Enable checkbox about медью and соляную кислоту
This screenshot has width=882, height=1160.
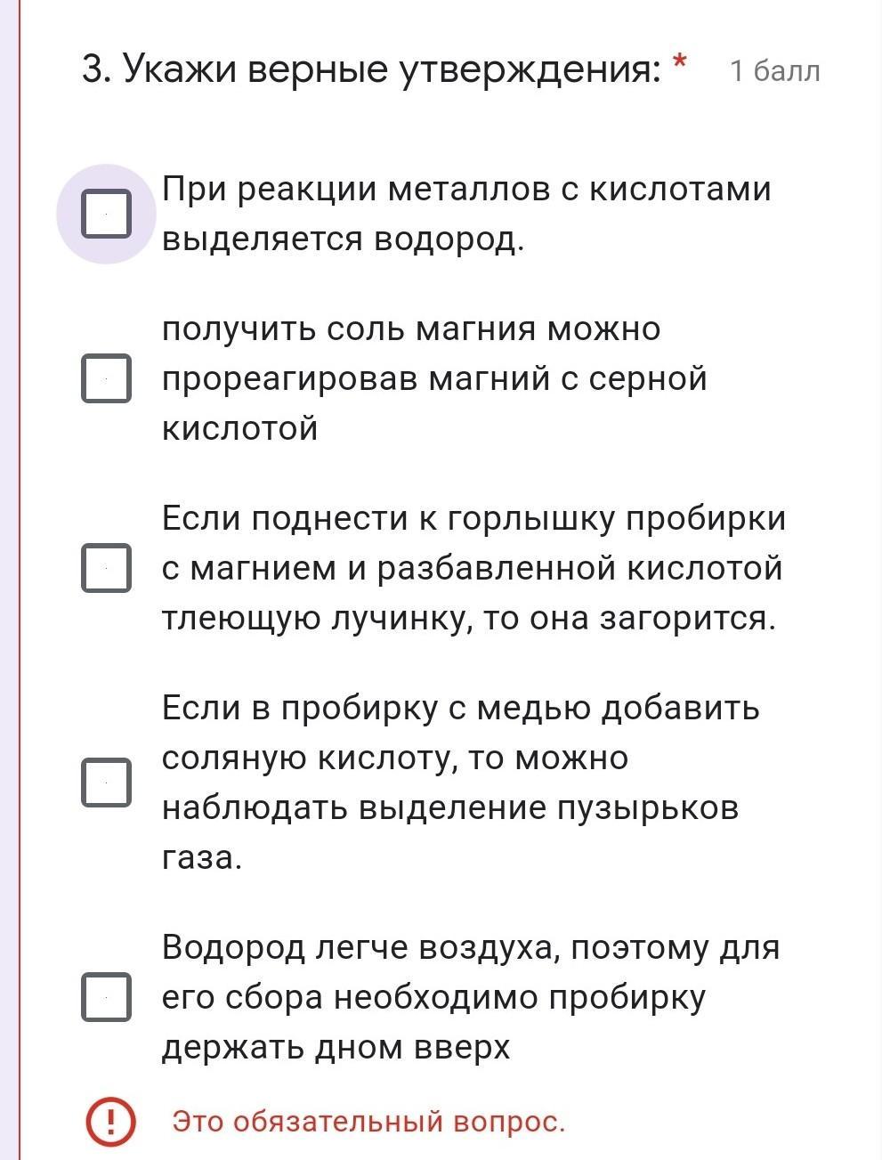coord(107,783)
